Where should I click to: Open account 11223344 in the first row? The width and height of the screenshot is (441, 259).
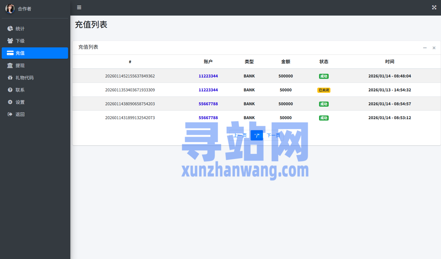click(208, 76)
